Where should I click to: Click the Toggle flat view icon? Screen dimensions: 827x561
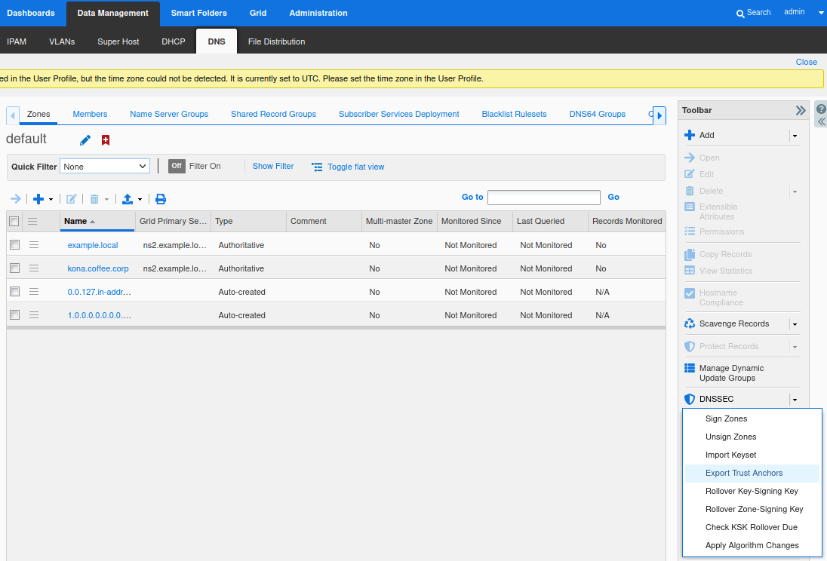click(x=317, y=167)
